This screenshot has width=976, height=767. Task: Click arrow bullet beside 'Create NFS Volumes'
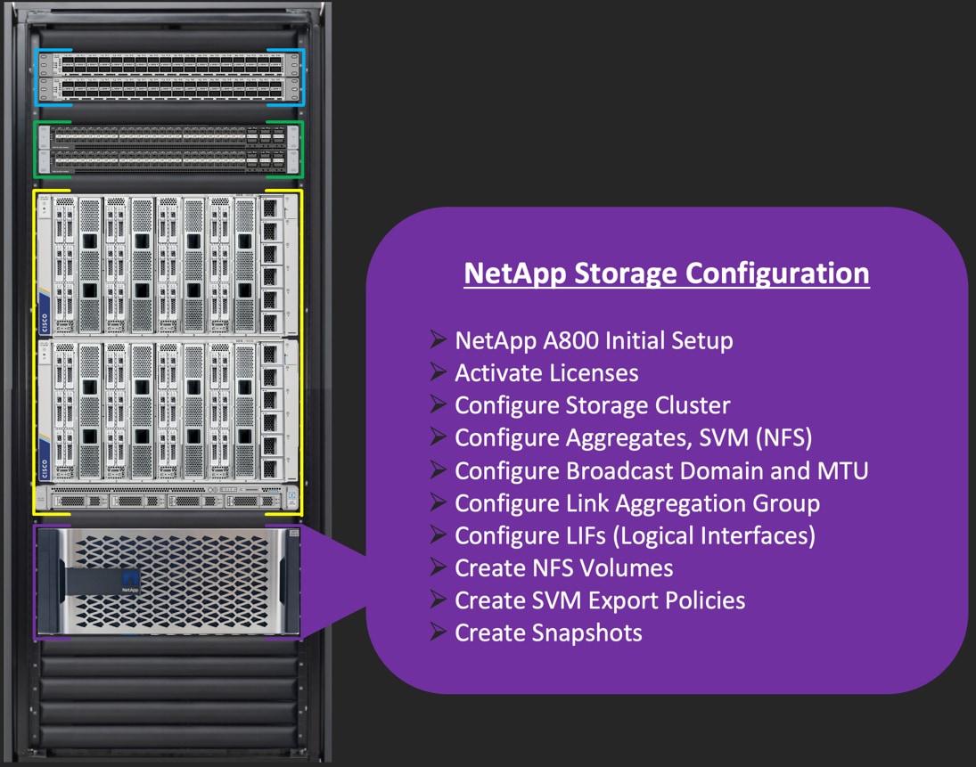[439, 567]
